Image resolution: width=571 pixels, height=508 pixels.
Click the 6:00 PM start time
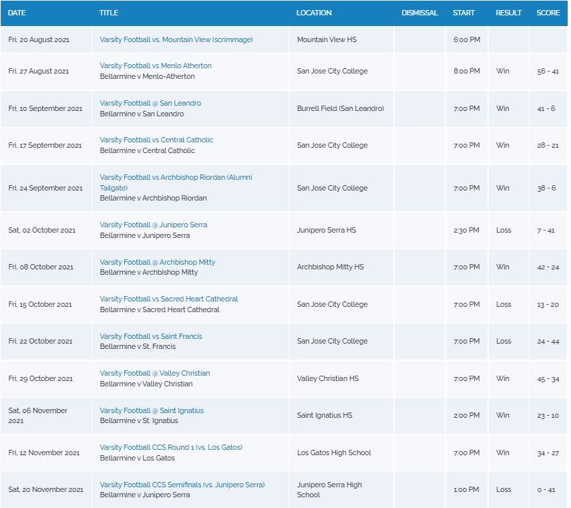467,39
